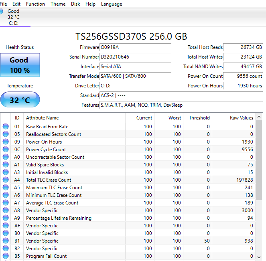Viewport: 266px width, 261px height.
Task: Click status icon for B1 Vendor Specific
Action: pyautogui.click(x=6, y=241)
